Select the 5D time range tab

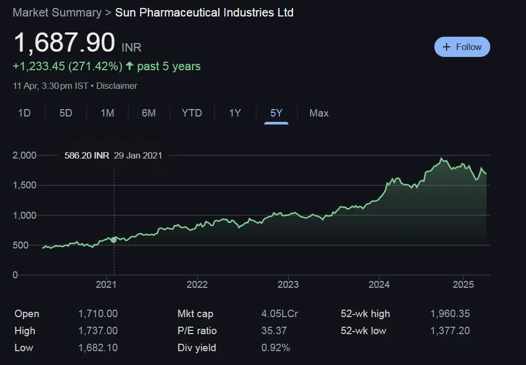click(x=66, y=113)
